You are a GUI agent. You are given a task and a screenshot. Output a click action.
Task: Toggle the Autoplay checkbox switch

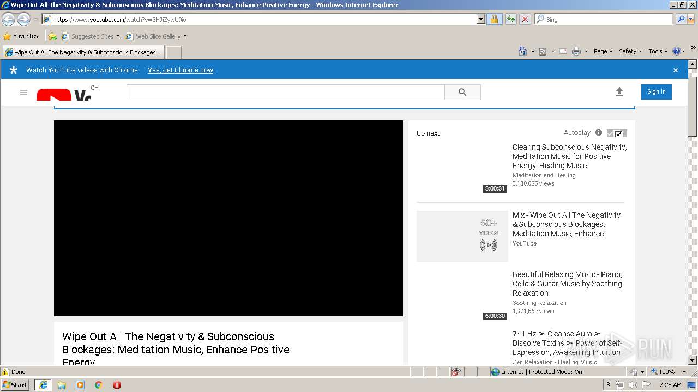coord(617,133)
